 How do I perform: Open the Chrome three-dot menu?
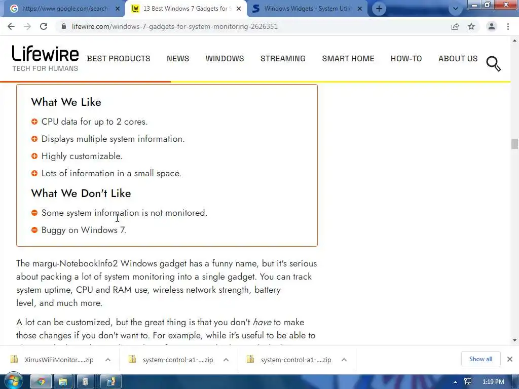tap(508, 26)
